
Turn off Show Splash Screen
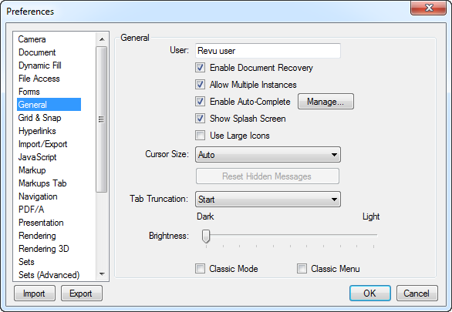(200, 119)
